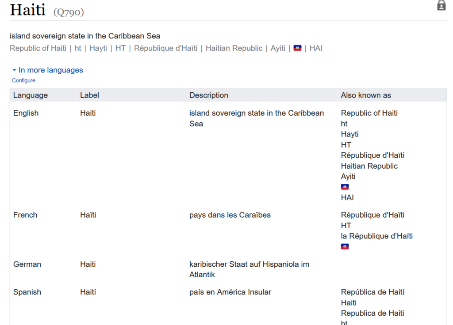
Task: Click the alias HAI
Action: (316, 48)
